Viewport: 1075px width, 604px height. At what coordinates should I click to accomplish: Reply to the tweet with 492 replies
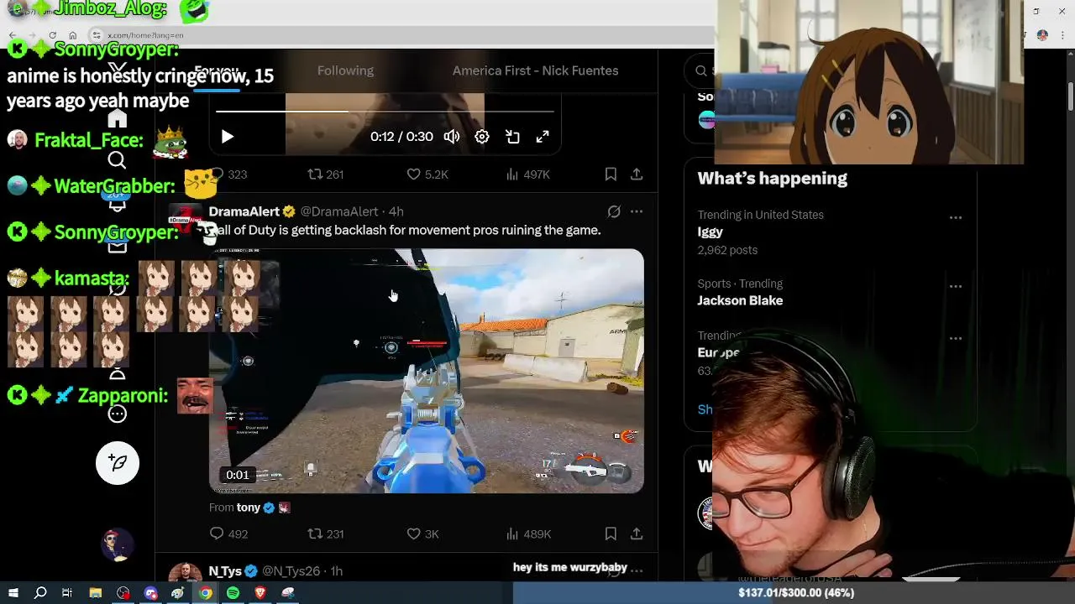[x=228, y=534]
